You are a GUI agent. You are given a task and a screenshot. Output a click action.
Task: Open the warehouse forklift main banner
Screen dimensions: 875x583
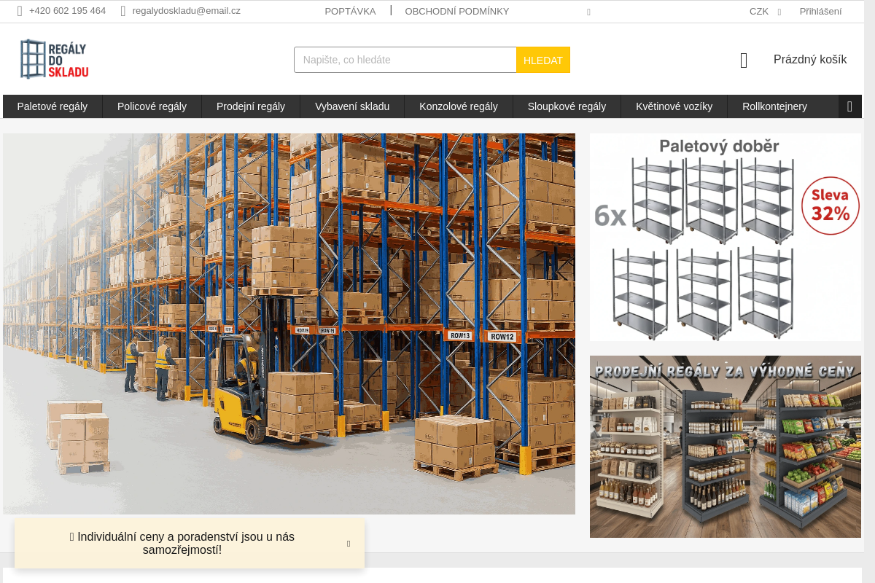pyautogui.click(x=289, y=324)
